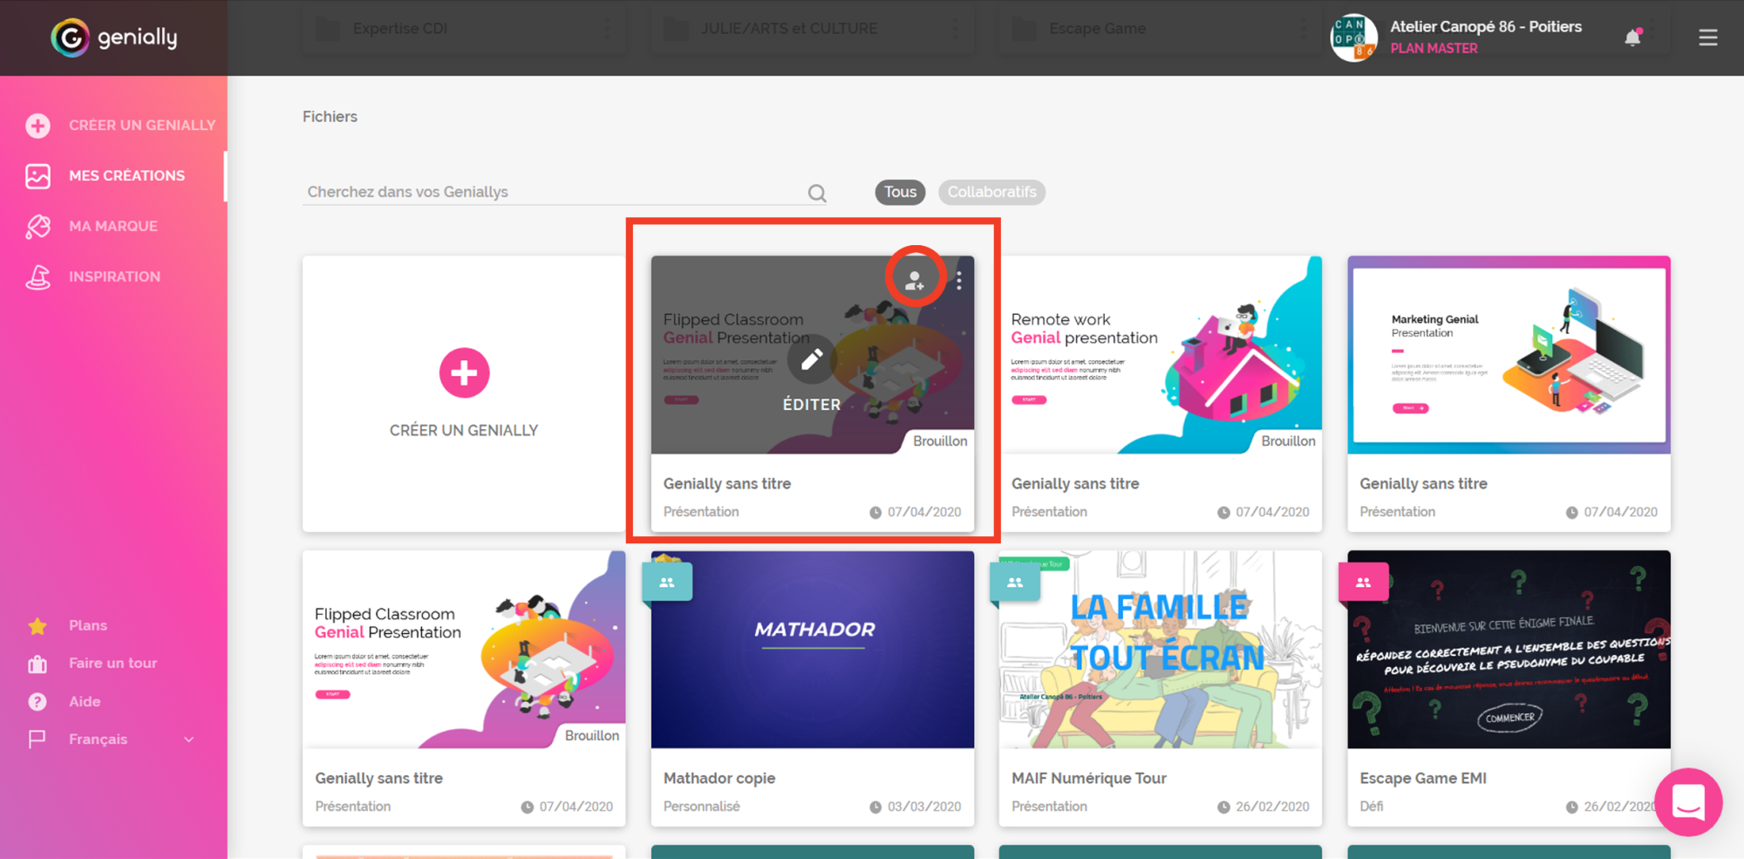Open the hamburger menu top right
Image resolution: width=1744 pixels, height=859 pixels.
[1708, 37]
